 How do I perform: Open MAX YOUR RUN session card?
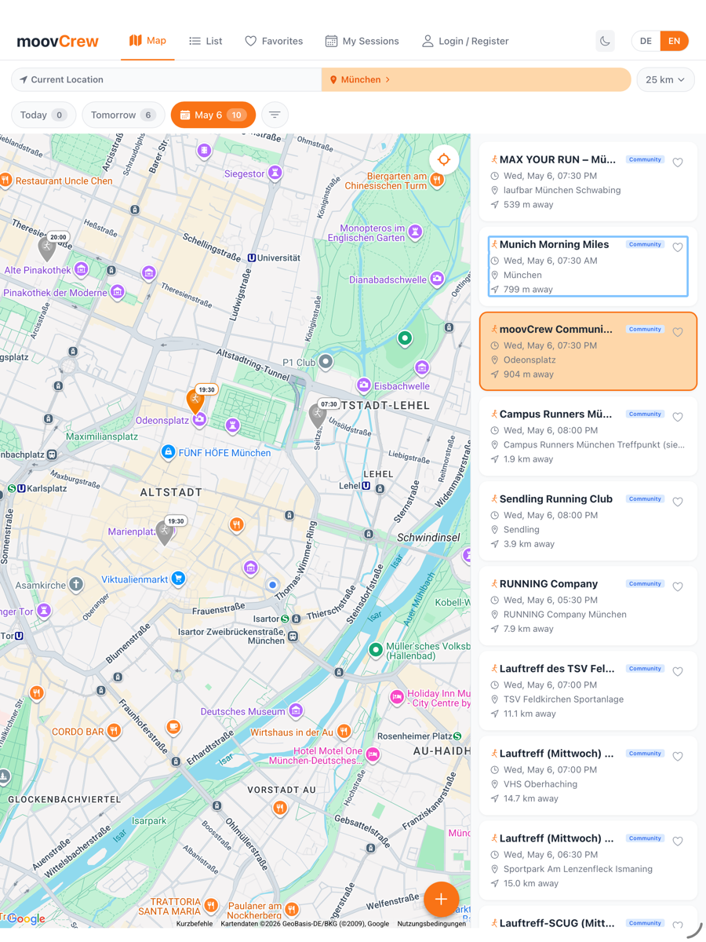tap(588, 182)
